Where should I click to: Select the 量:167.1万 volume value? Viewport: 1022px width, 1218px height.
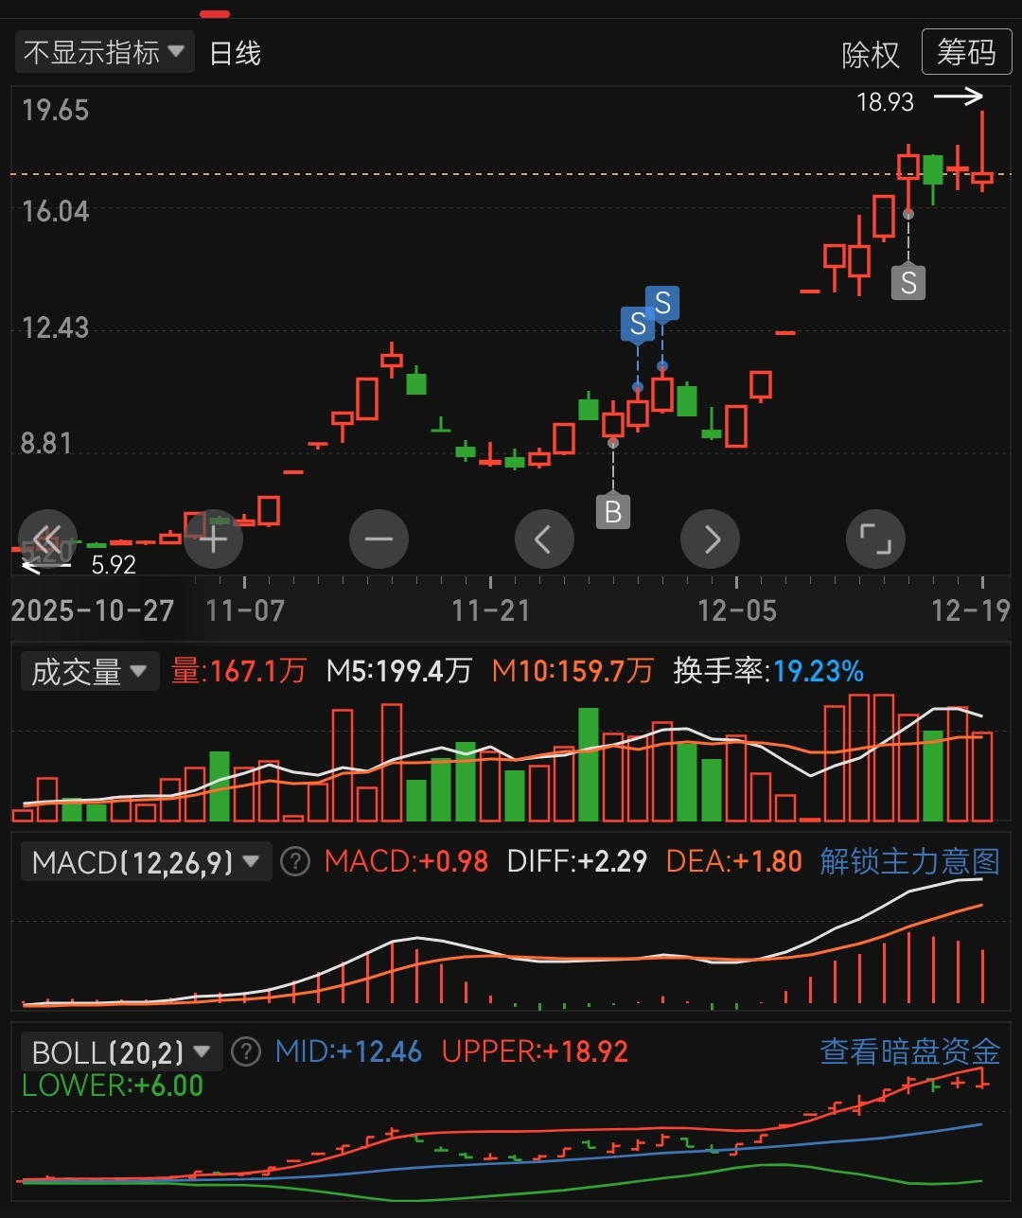click(x=238, y=672)
